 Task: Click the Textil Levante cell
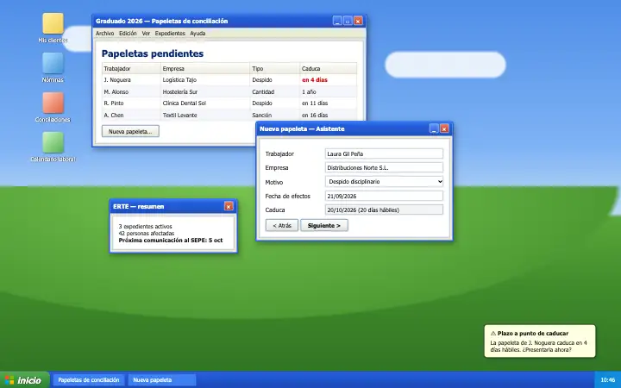click(205, 116)
